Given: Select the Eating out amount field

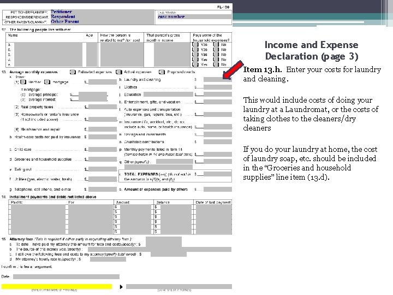Looking at the screenshot, I should 103,169.
